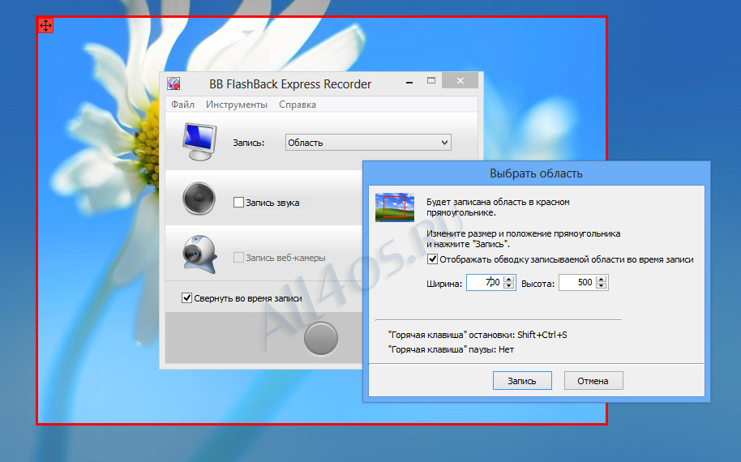Click the Запись: label next to dropdown
Image resolution: width=741 pixels, height=462 pixels.
click(249, 143)
